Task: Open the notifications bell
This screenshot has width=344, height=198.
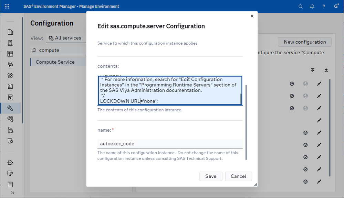Action: (312, 6)
